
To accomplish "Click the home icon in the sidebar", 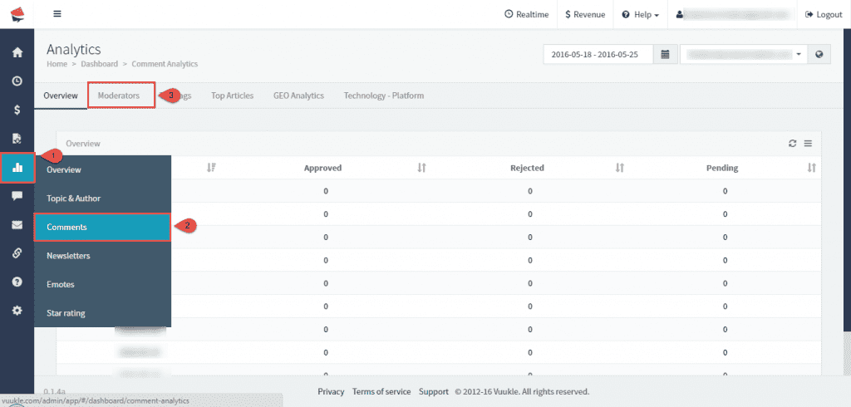I will (x=17, y=52).
